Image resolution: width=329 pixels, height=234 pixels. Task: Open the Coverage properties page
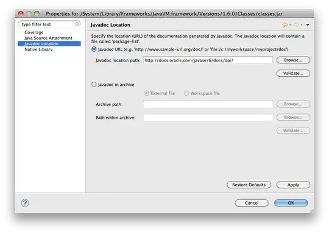pyautogui.click(x=34, y=32)
